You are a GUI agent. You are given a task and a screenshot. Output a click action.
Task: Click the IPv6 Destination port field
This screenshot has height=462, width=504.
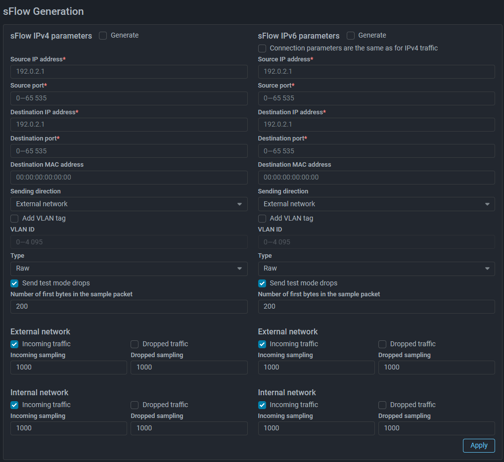pyautogui.click(x=376, y=151)
